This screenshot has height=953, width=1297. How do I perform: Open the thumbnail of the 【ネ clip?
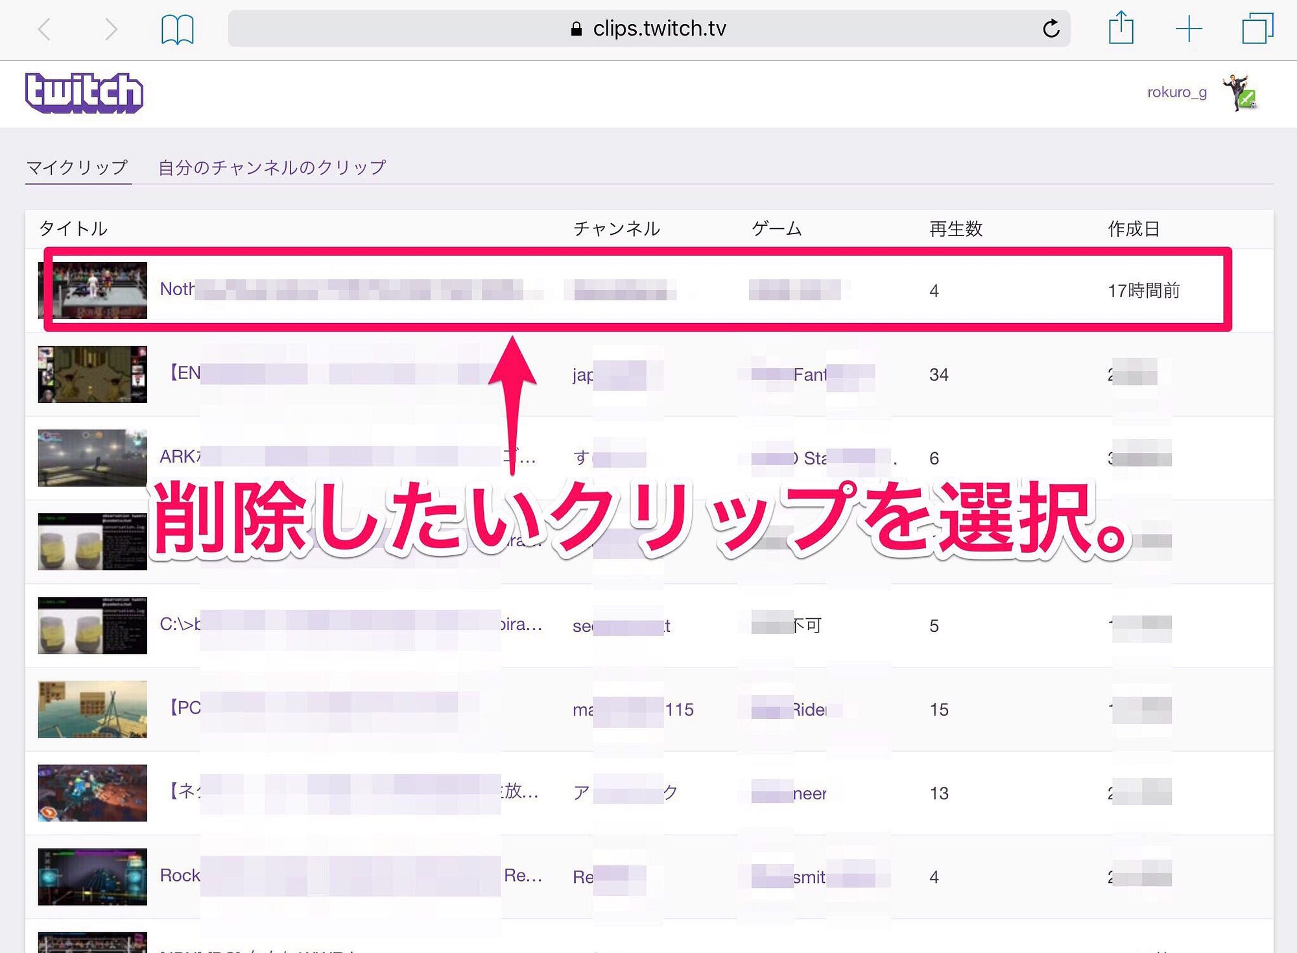93,793
